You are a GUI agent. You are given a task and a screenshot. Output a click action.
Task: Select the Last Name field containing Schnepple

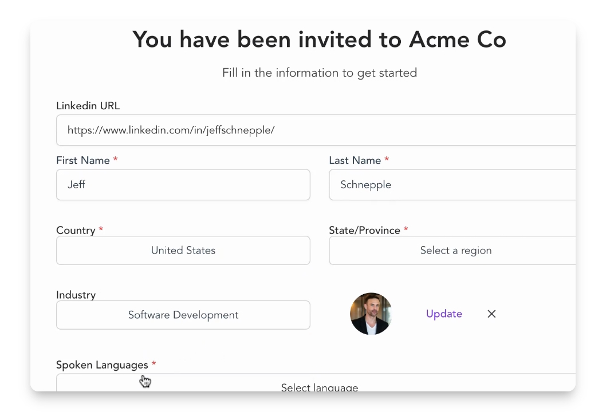click(x=452, y=185)
